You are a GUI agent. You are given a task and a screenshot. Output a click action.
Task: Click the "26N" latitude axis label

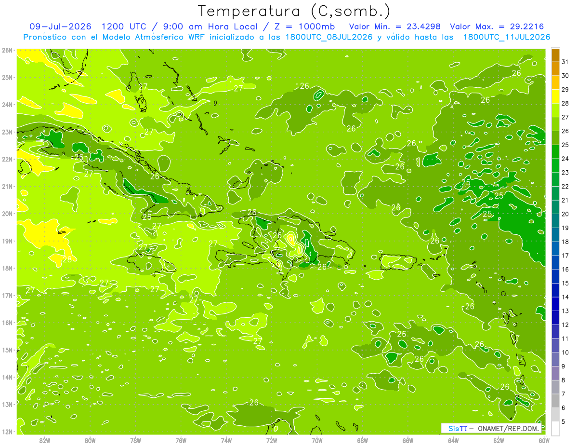point(7,50)
